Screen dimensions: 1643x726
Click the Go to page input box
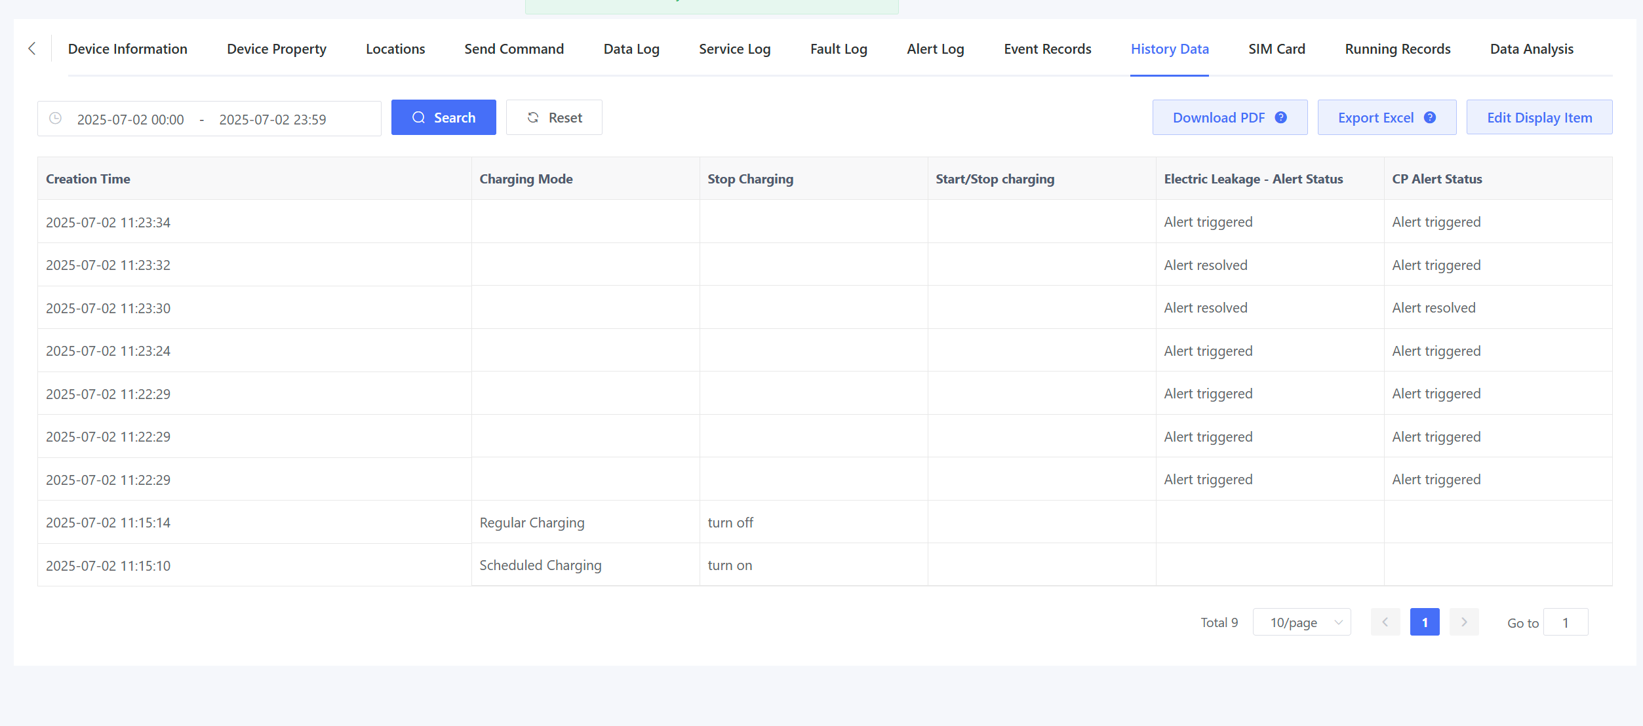pos(1565,622)
